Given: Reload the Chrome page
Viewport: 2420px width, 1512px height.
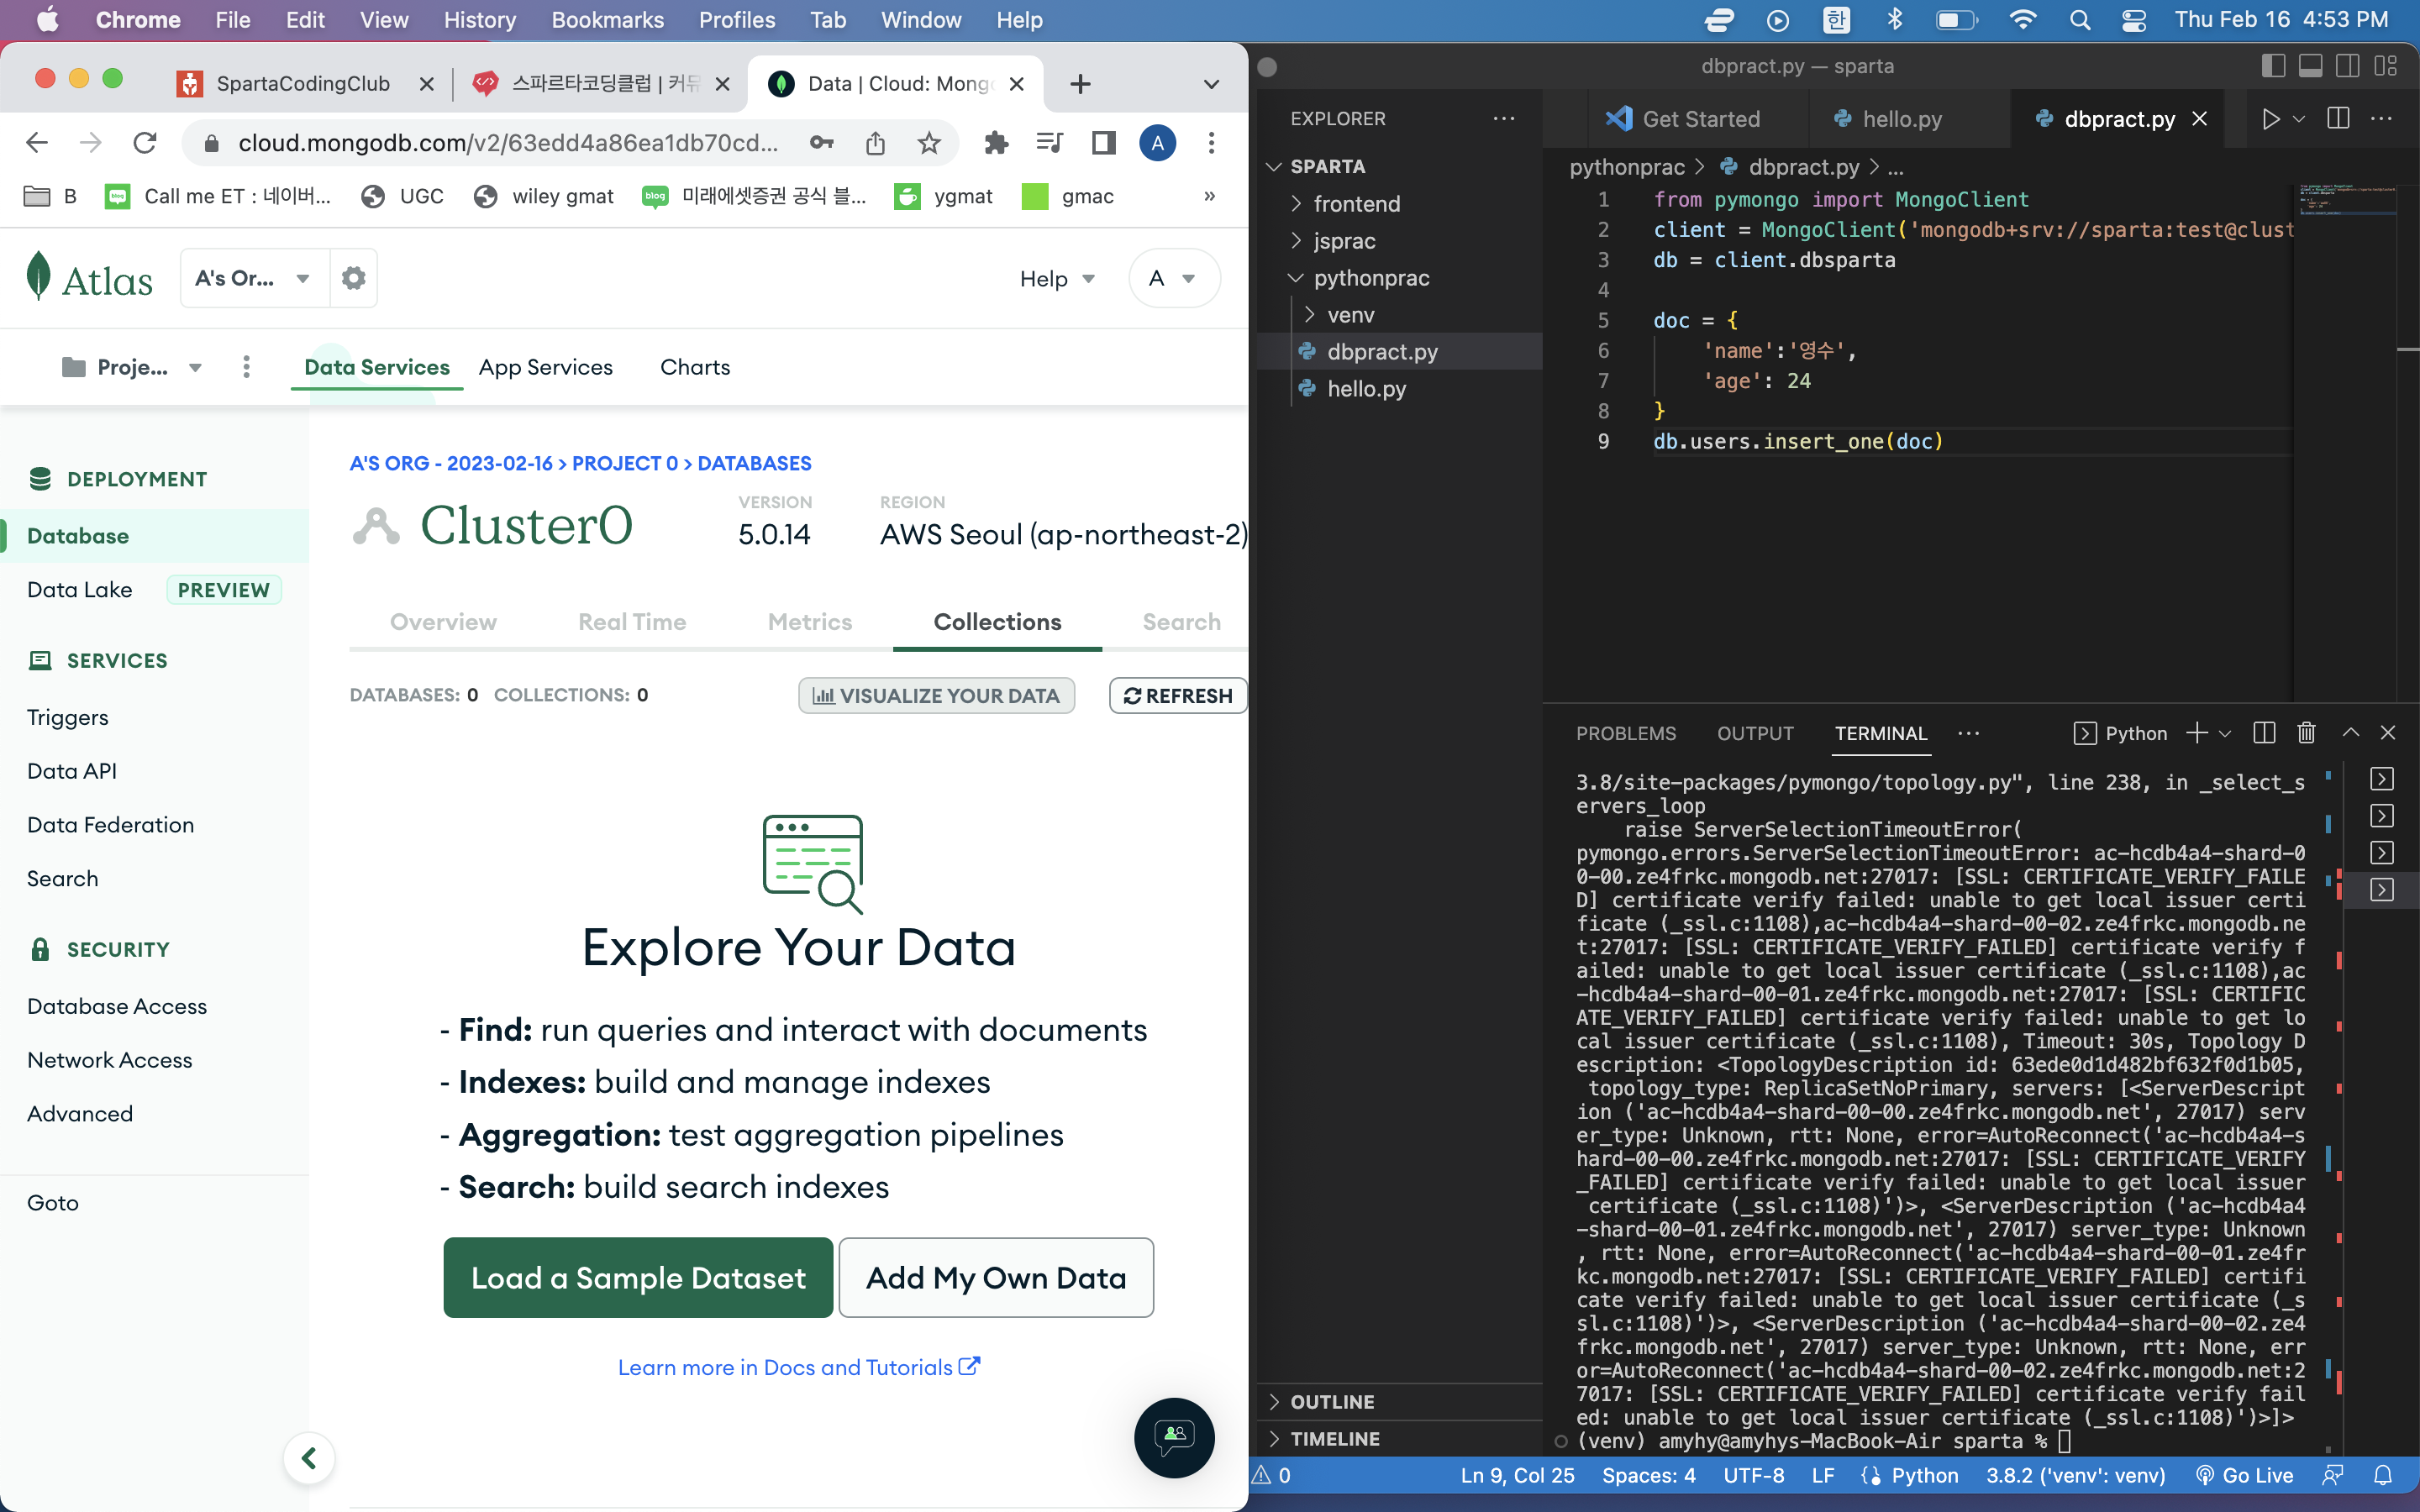Looking at the screenshot, I should click(x=145, y=143).
